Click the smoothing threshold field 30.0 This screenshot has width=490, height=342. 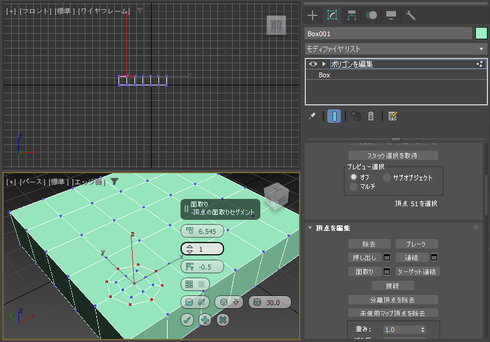pos(273,303)
